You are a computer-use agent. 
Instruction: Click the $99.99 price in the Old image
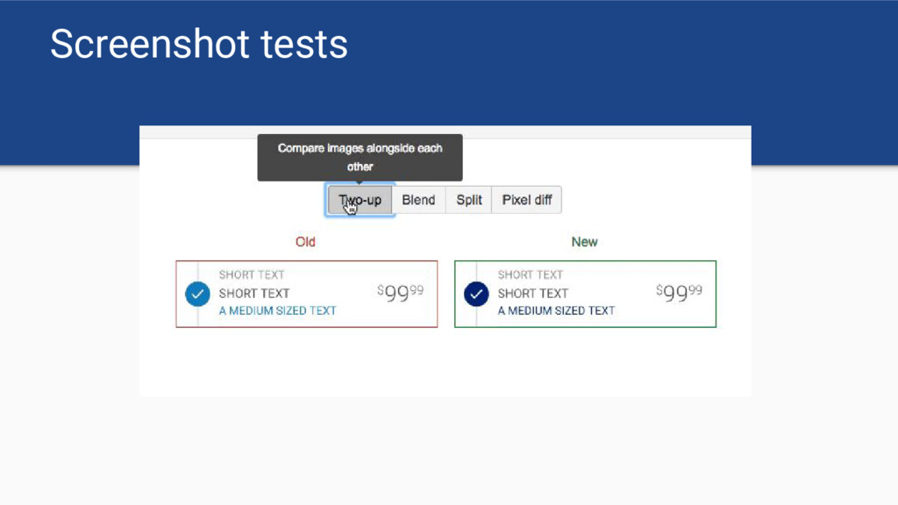(400, 293)
